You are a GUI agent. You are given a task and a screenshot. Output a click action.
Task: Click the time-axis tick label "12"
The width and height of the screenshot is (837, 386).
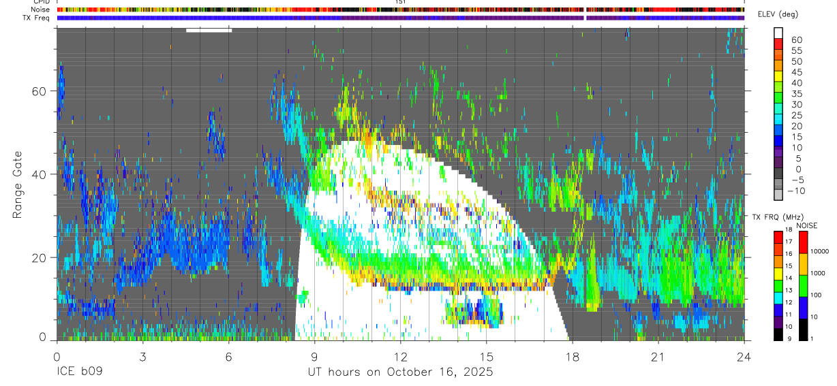(401, 357)
